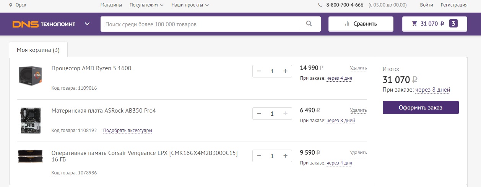Increase quantity of Corsair Vengeance LPX memory

(285, 156)
